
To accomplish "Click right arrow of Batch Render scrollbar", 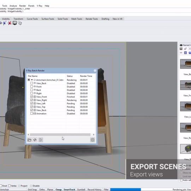I will pos(93,135).
